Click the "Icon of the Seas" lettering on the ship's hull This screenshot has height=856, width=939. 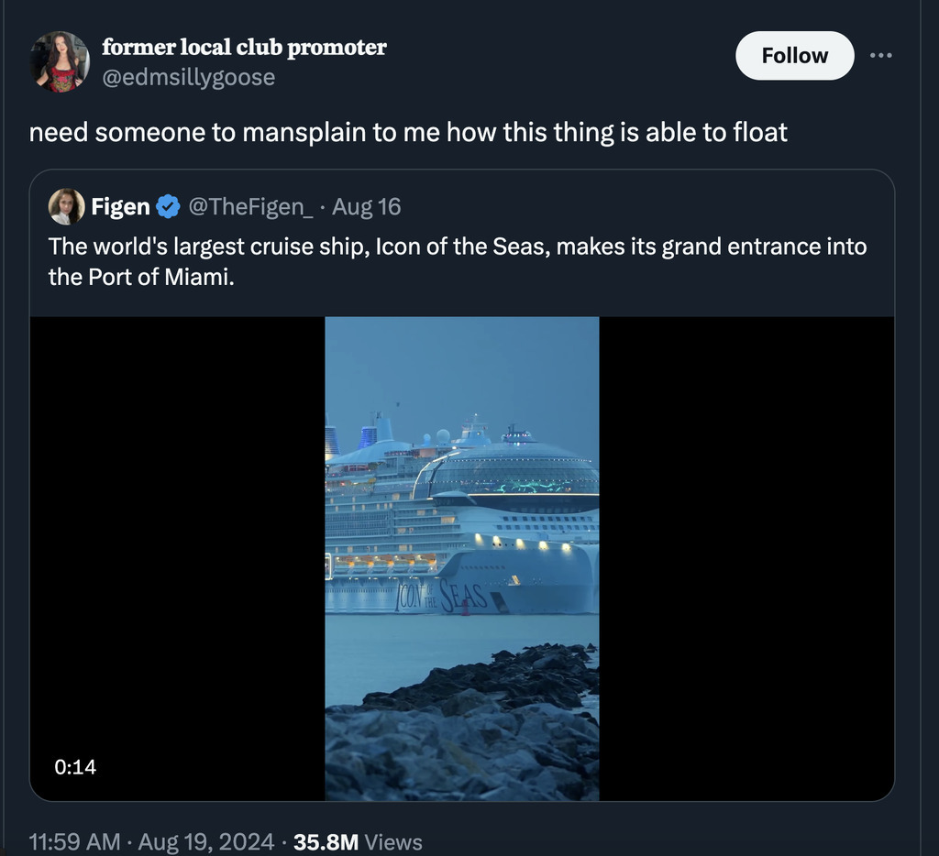pos(440,596)
